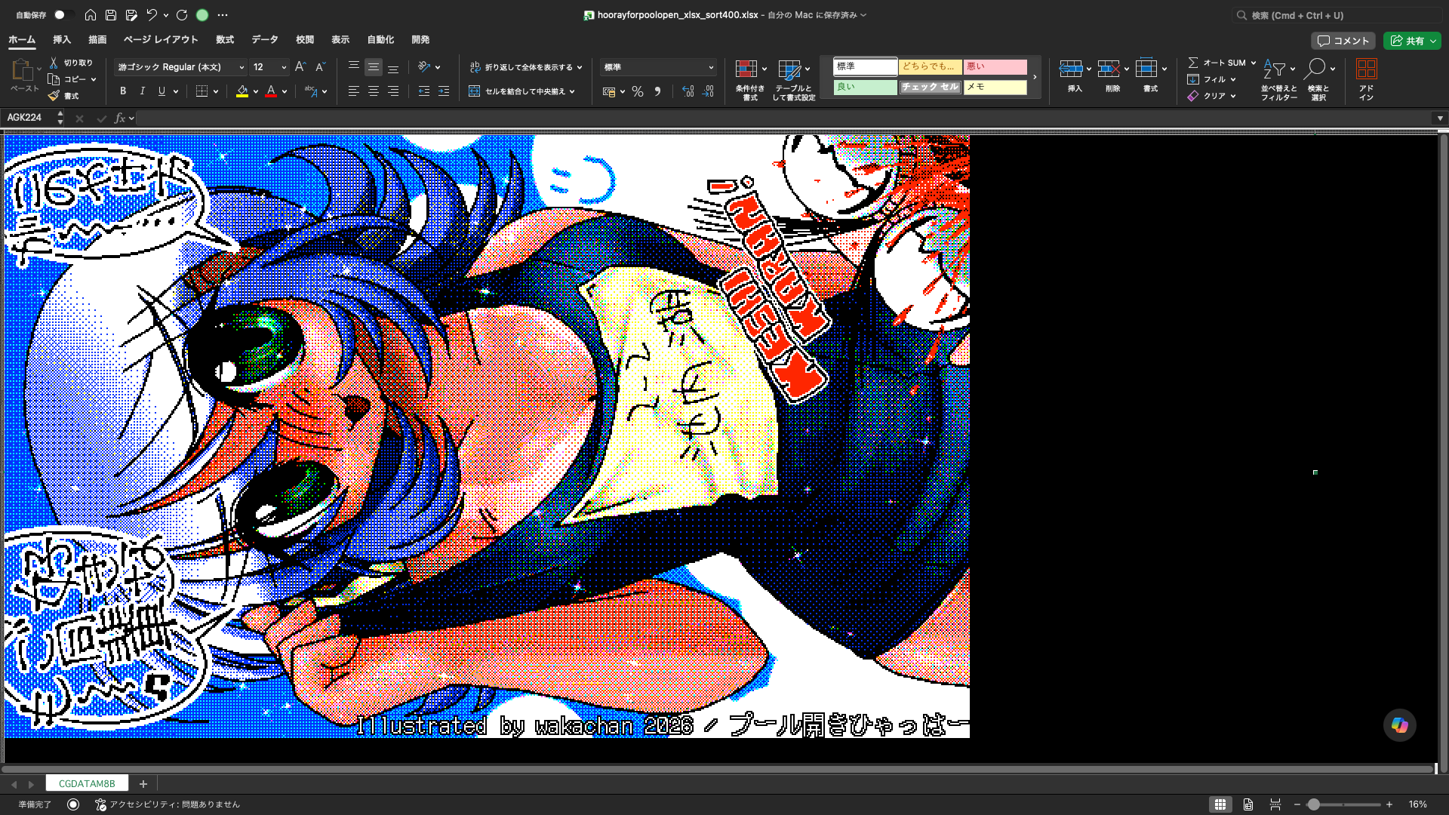Apply comma style
Viewport: 1449px width, 815px height.
[x=657, y=91]
